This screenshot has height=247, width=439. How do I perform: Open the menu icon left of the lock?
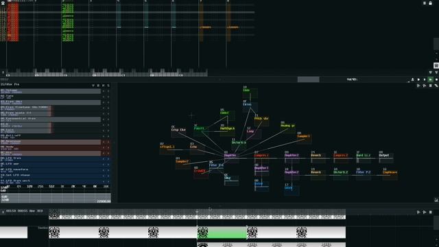point(425,3)
